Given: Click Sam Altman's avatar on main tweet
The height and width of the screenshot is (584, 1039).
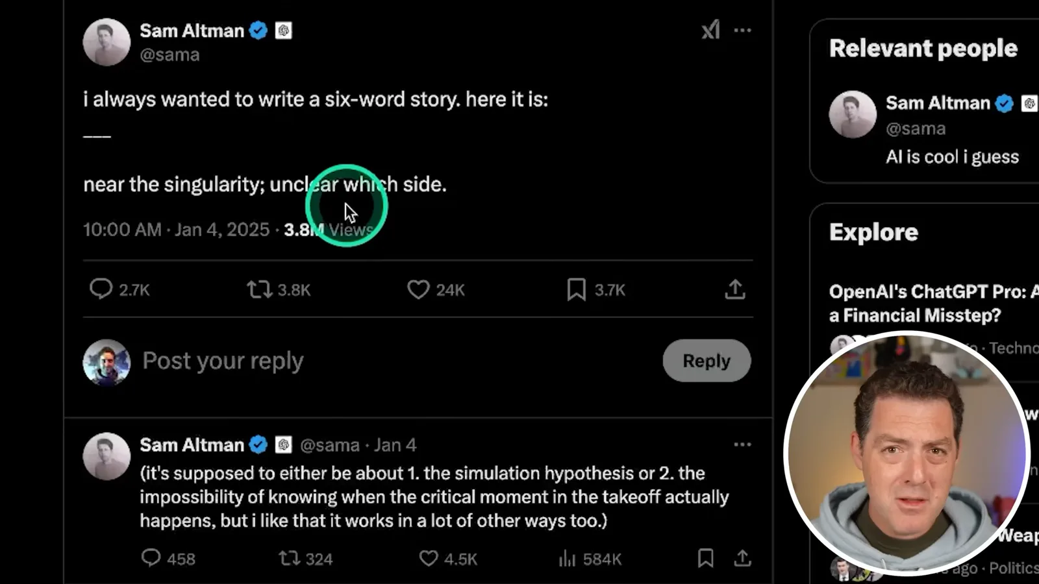Looking at the screenshot, I should click(x=106, y=42).
